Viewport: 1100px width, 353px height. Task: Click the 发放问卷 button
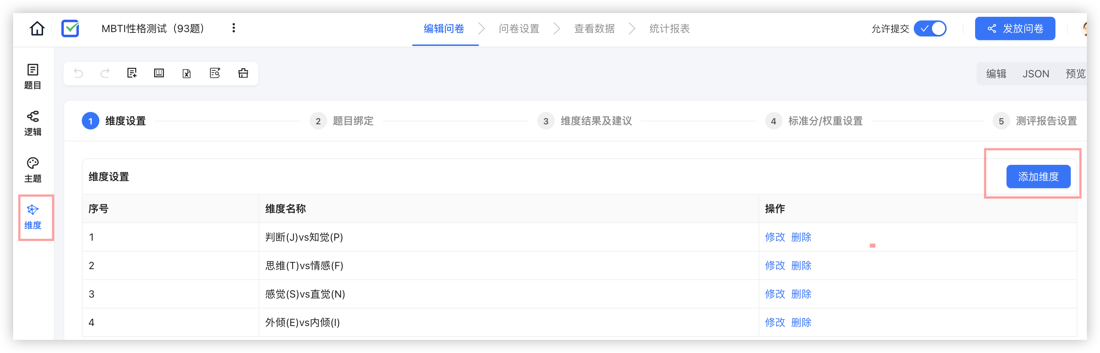(1015, 28)
